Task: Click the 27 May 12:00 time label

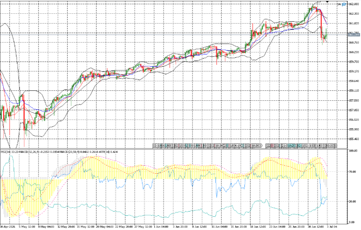Action: (x=143, y=227)
